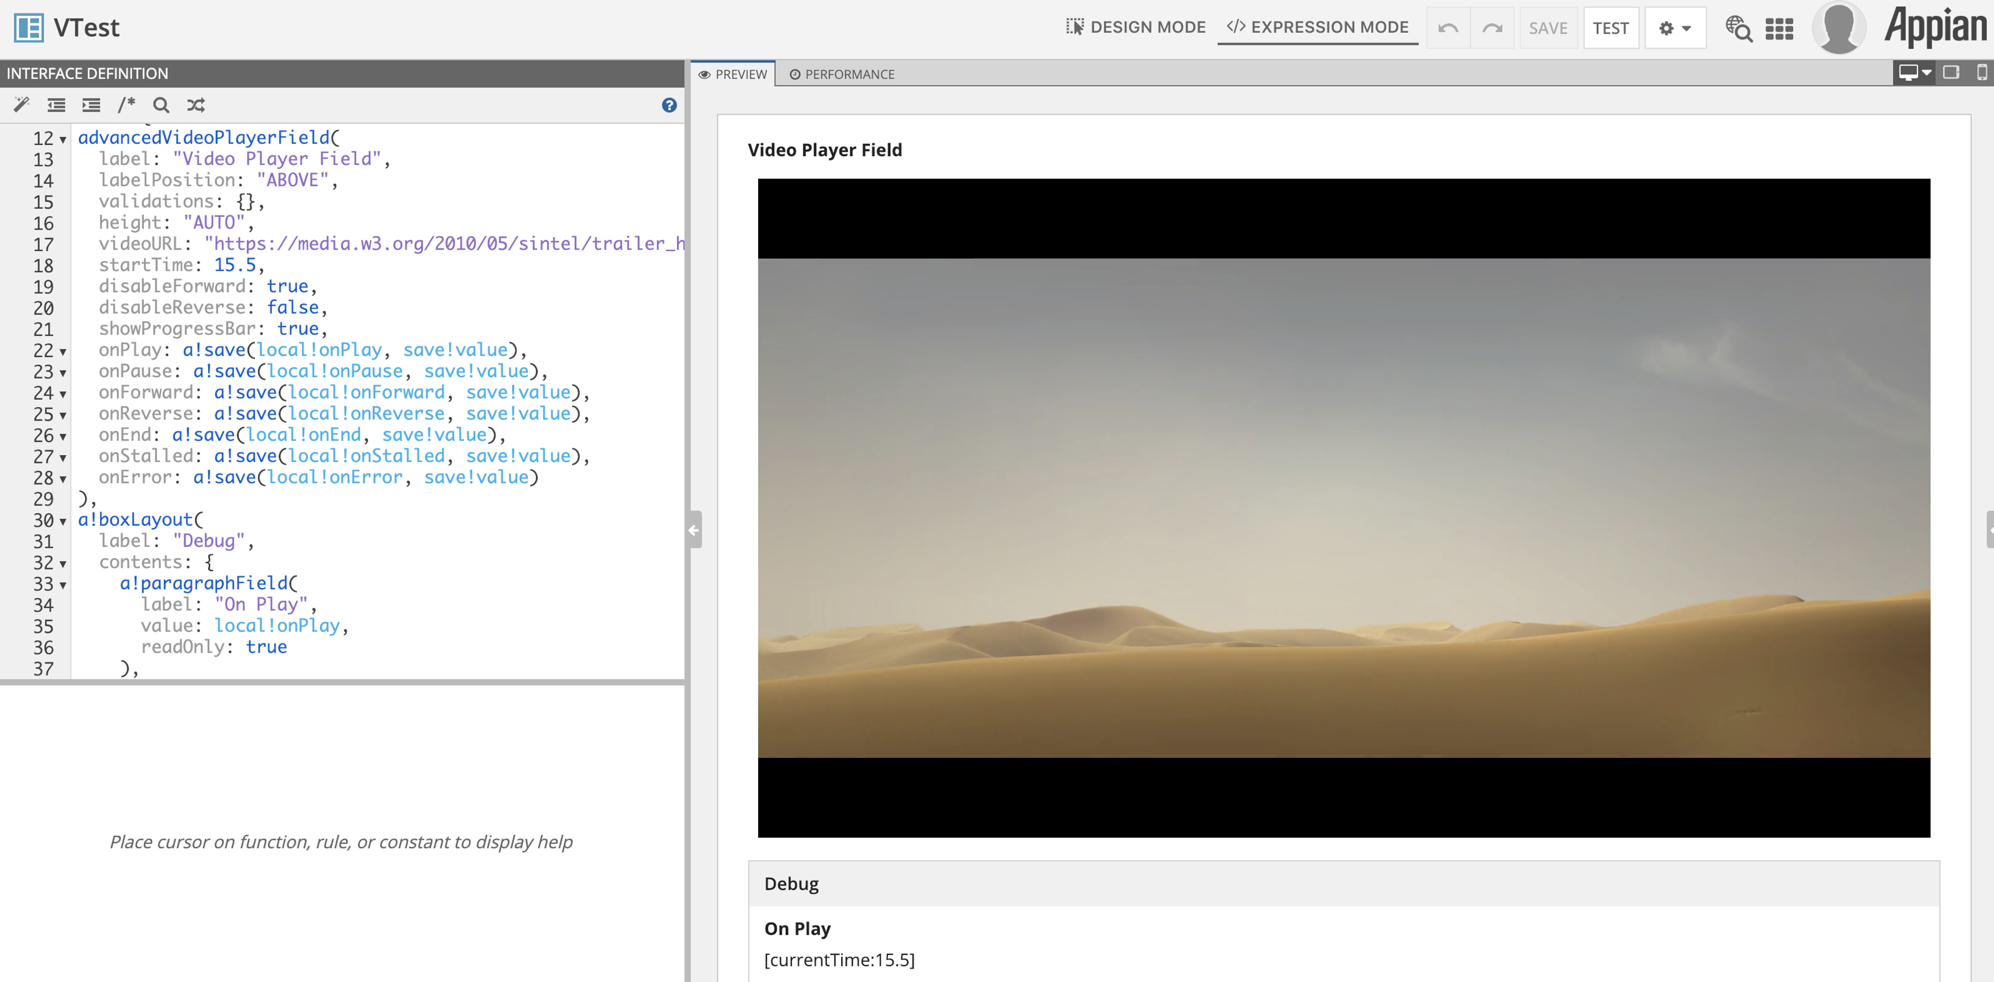Viewport: 1994px width, 982px height.
Task: Click the disableForward true value
Action: (x=287, y=287)
